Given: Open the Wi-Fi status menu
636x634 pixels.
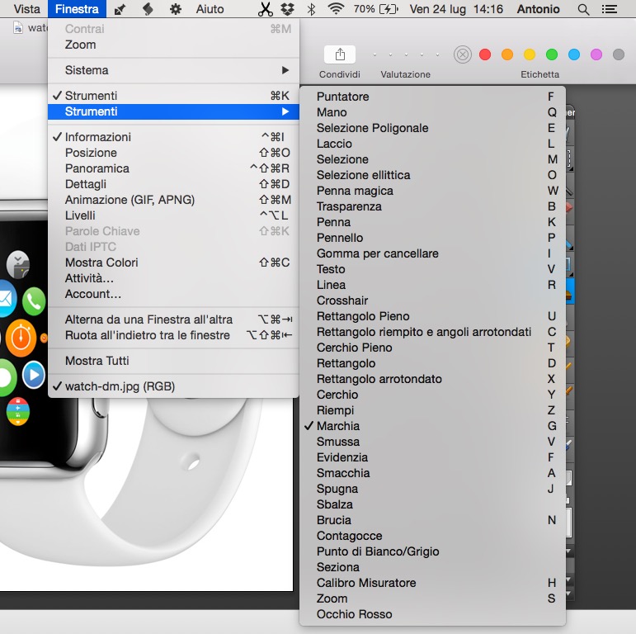Looking at the screenshot, I should point(336,9).
